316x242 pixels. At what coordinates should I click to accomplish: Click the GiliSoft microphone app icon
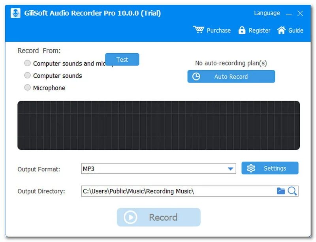click(x=15, y=13)
